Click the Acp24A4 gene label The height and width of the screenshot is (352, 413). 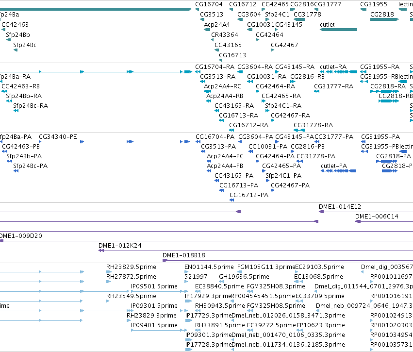[x=217, y=24]
